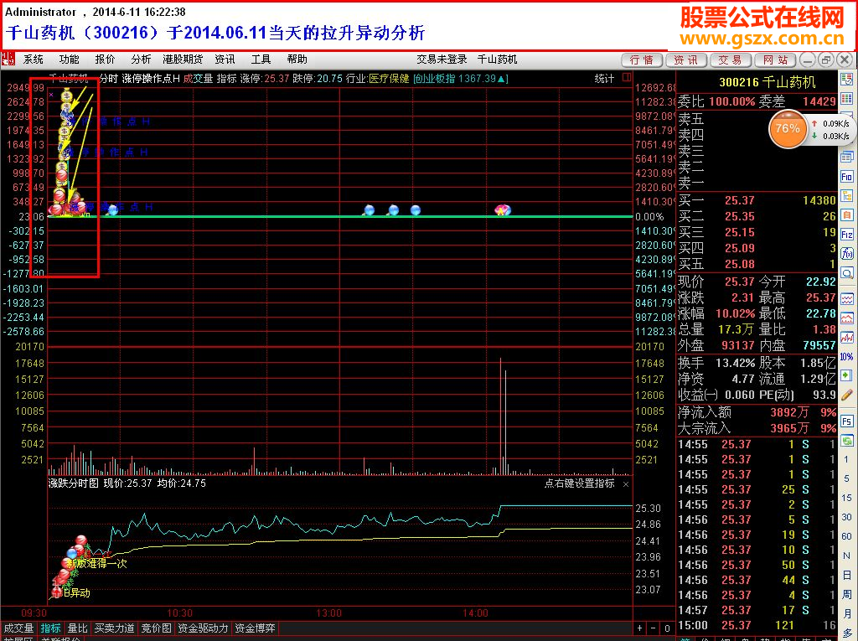The image size is (858, 641).
Task: Click the zigzag K-line sidebar icon
Action: point(846,337)
